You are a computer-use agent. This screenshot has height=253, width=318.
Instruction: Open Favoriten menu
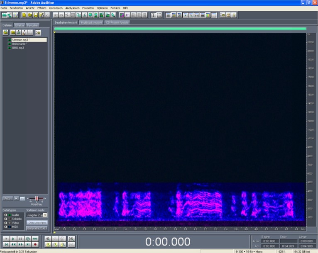[x=88, y=8]
